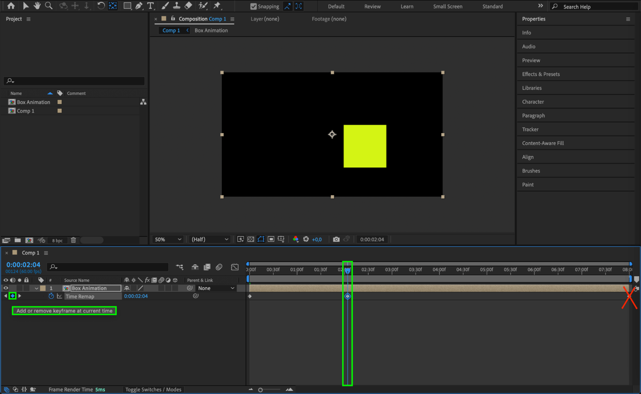Hide Box Animation layer with eye toggle

coord(6,288)
